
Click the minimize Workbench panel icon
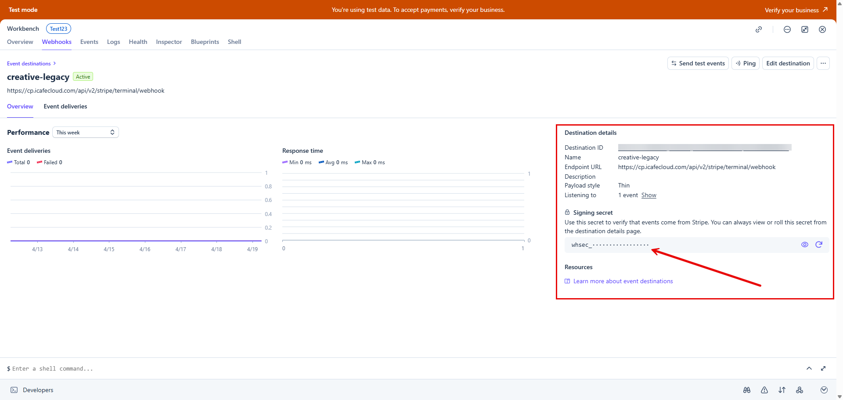804,29
